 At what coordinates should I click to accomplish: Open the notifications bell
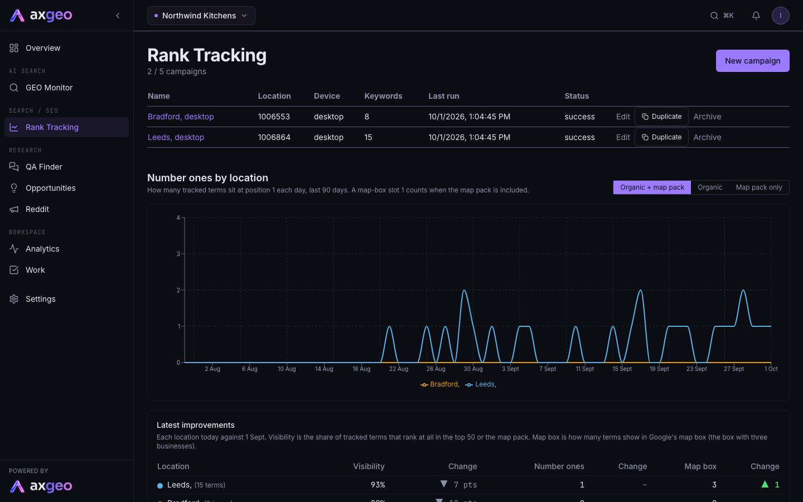click(x=756, y=16)
